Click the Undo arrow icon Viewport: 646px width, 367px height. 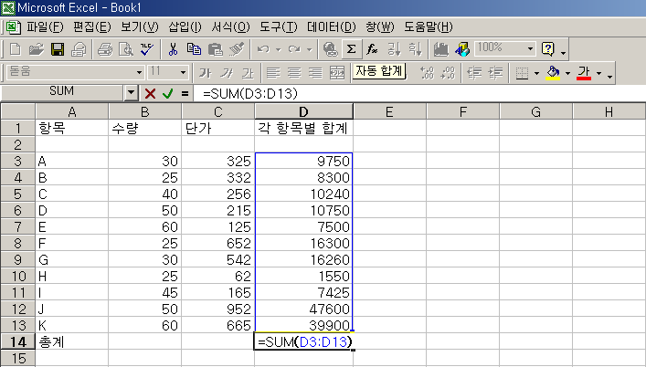[263, 49]
